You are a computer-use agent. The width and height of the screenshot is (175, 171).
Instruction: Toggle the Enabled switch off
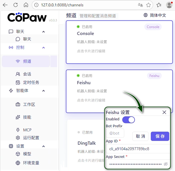129,120
